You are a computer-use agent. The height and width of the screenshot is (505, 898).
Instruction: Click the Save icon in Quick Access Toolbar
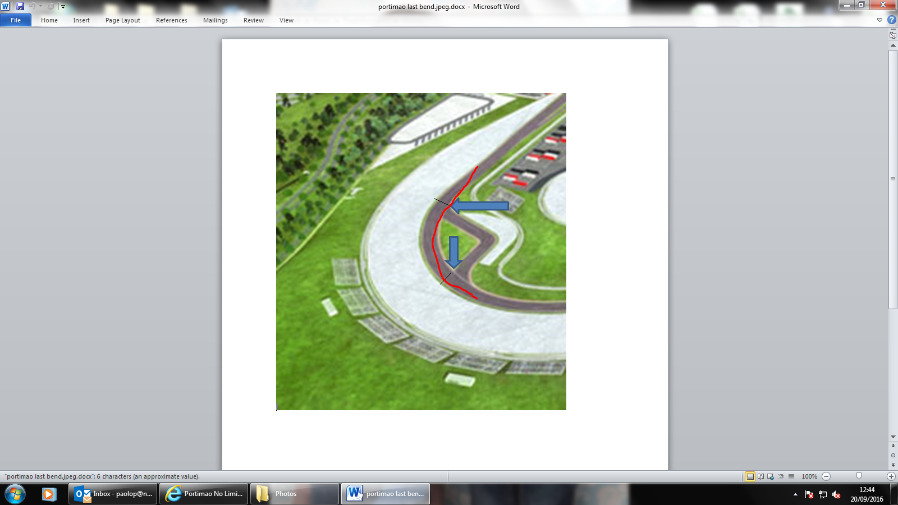[x=20, y=6]
